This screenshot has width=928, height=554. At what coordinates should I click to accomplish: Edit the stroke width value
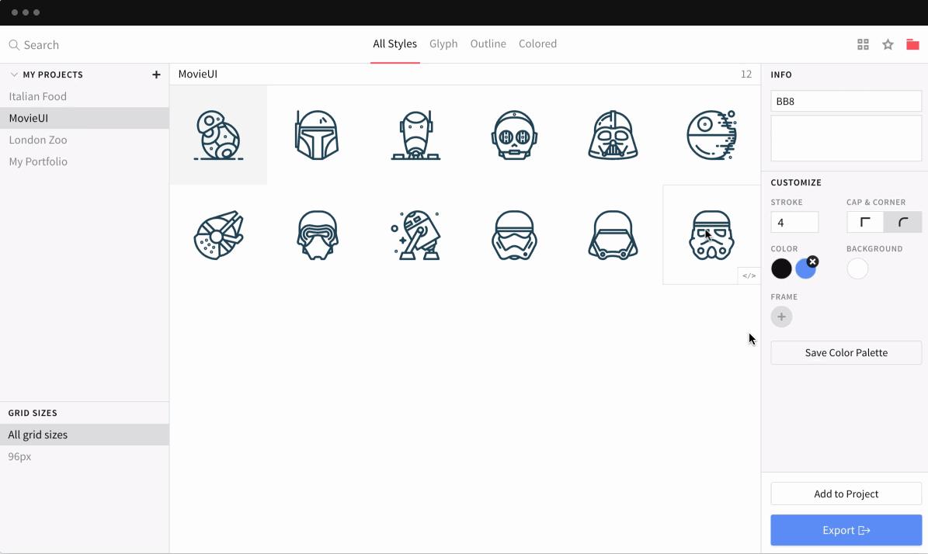point(794,223)
